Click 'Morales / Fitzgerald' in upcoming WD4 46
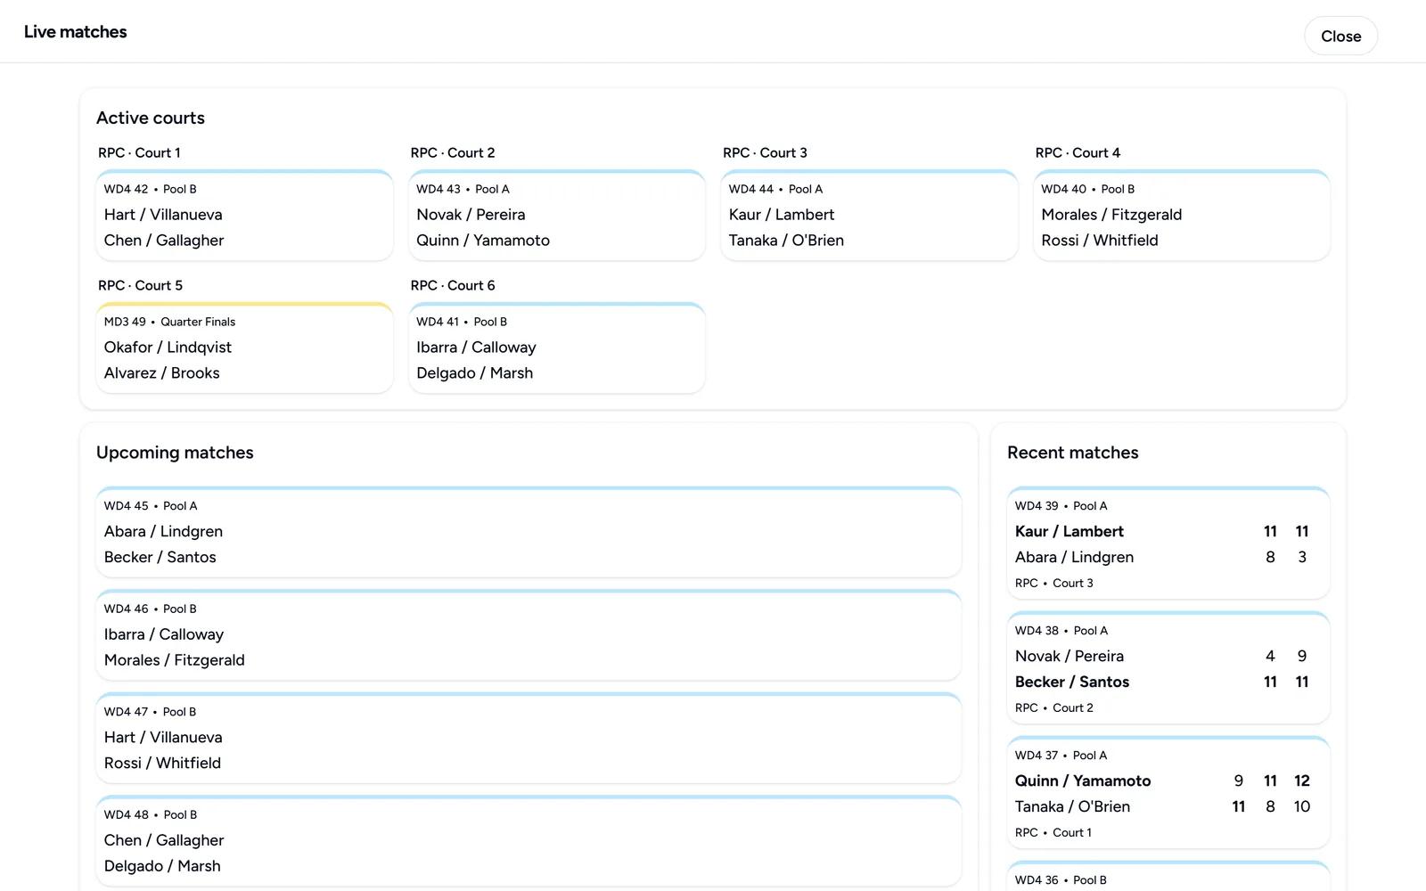The image size is (1426, 891). click(x=175, y=660)
